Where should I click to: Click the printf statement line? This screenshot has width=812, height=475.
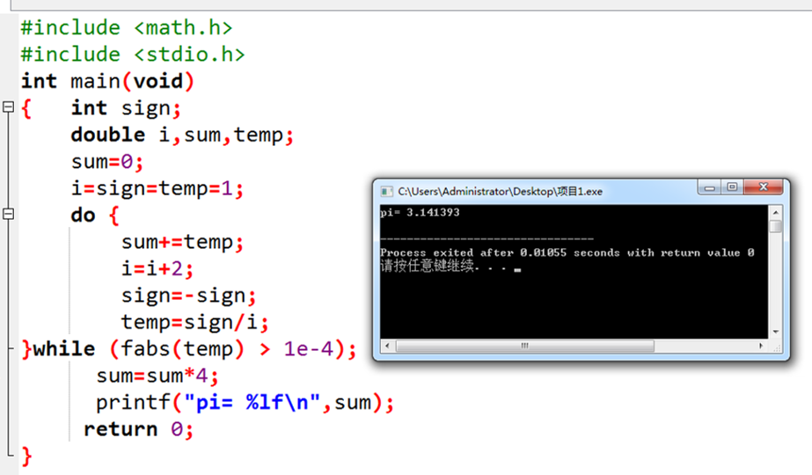(245, 403)
